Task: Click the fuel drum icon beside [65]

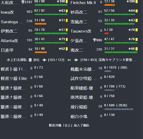Action: [x=30, y=60]
